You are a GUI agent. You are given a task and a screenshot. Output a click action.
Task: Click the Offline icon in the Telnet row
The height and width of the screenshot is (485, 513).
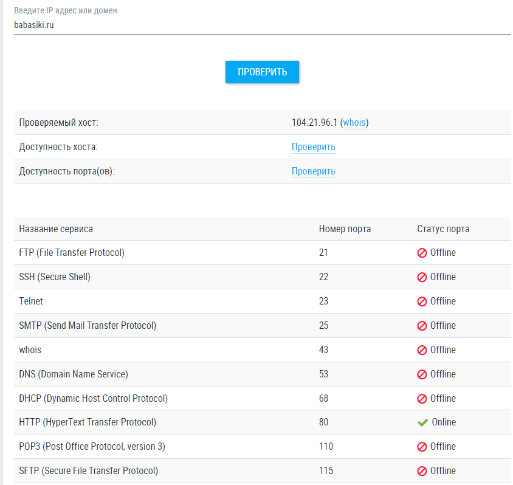(x=422, y=301)
